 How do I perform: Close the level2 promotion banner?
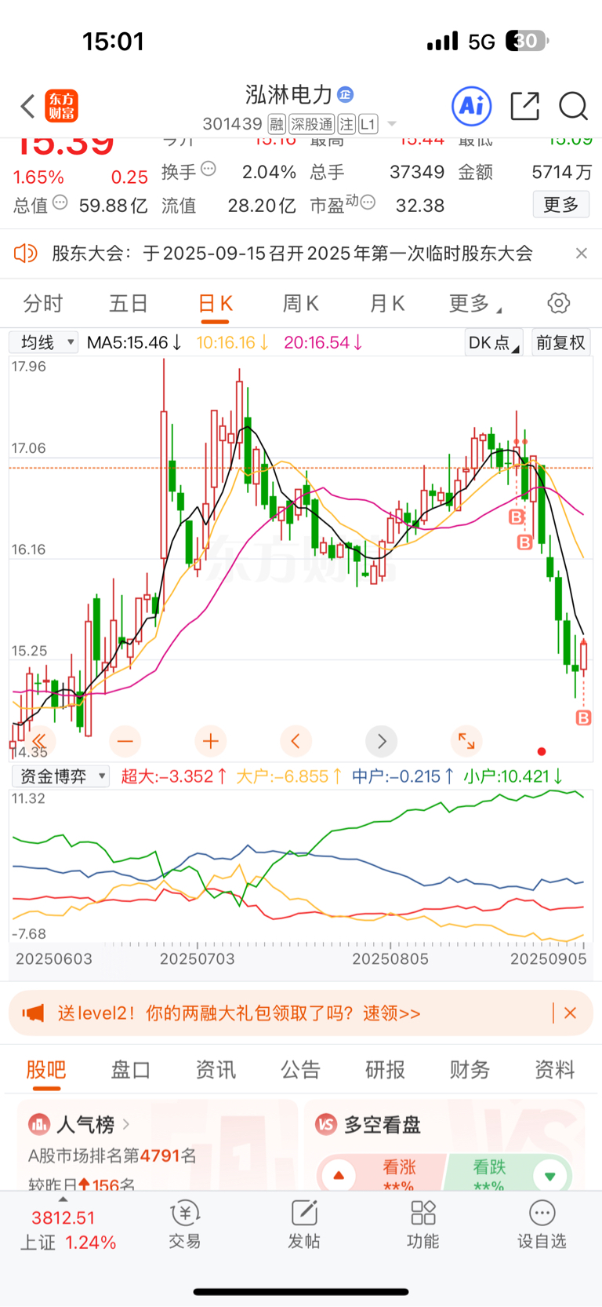tap(570, 1013)
